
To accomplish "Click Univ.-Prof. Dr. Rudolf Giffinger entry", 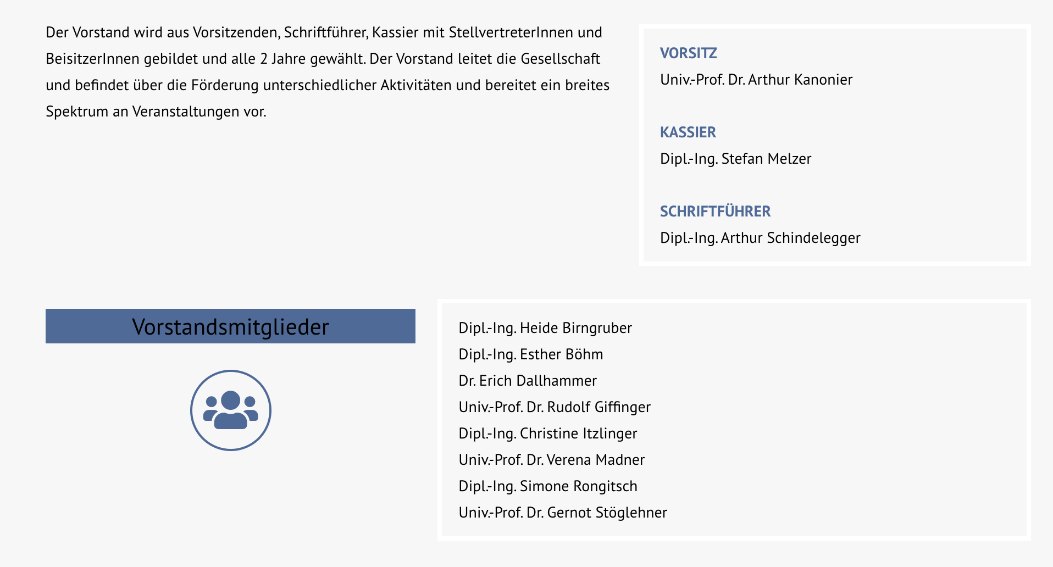I will click(555, 407).
